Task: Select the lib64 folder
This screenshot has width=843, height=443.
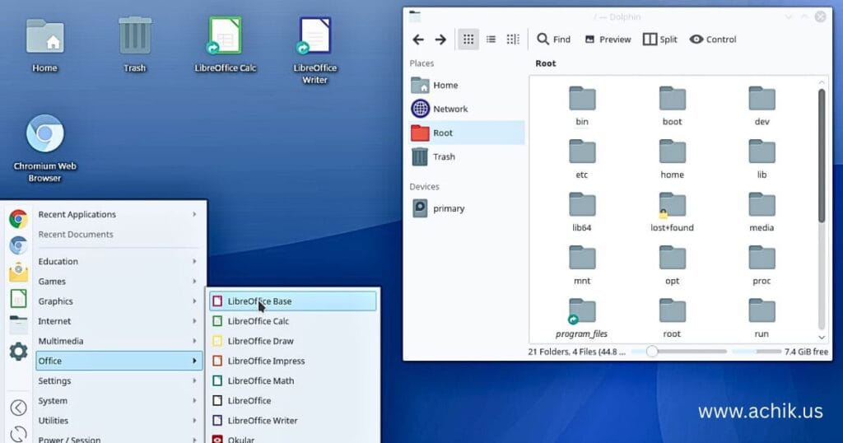Action: tap(582, 212)
